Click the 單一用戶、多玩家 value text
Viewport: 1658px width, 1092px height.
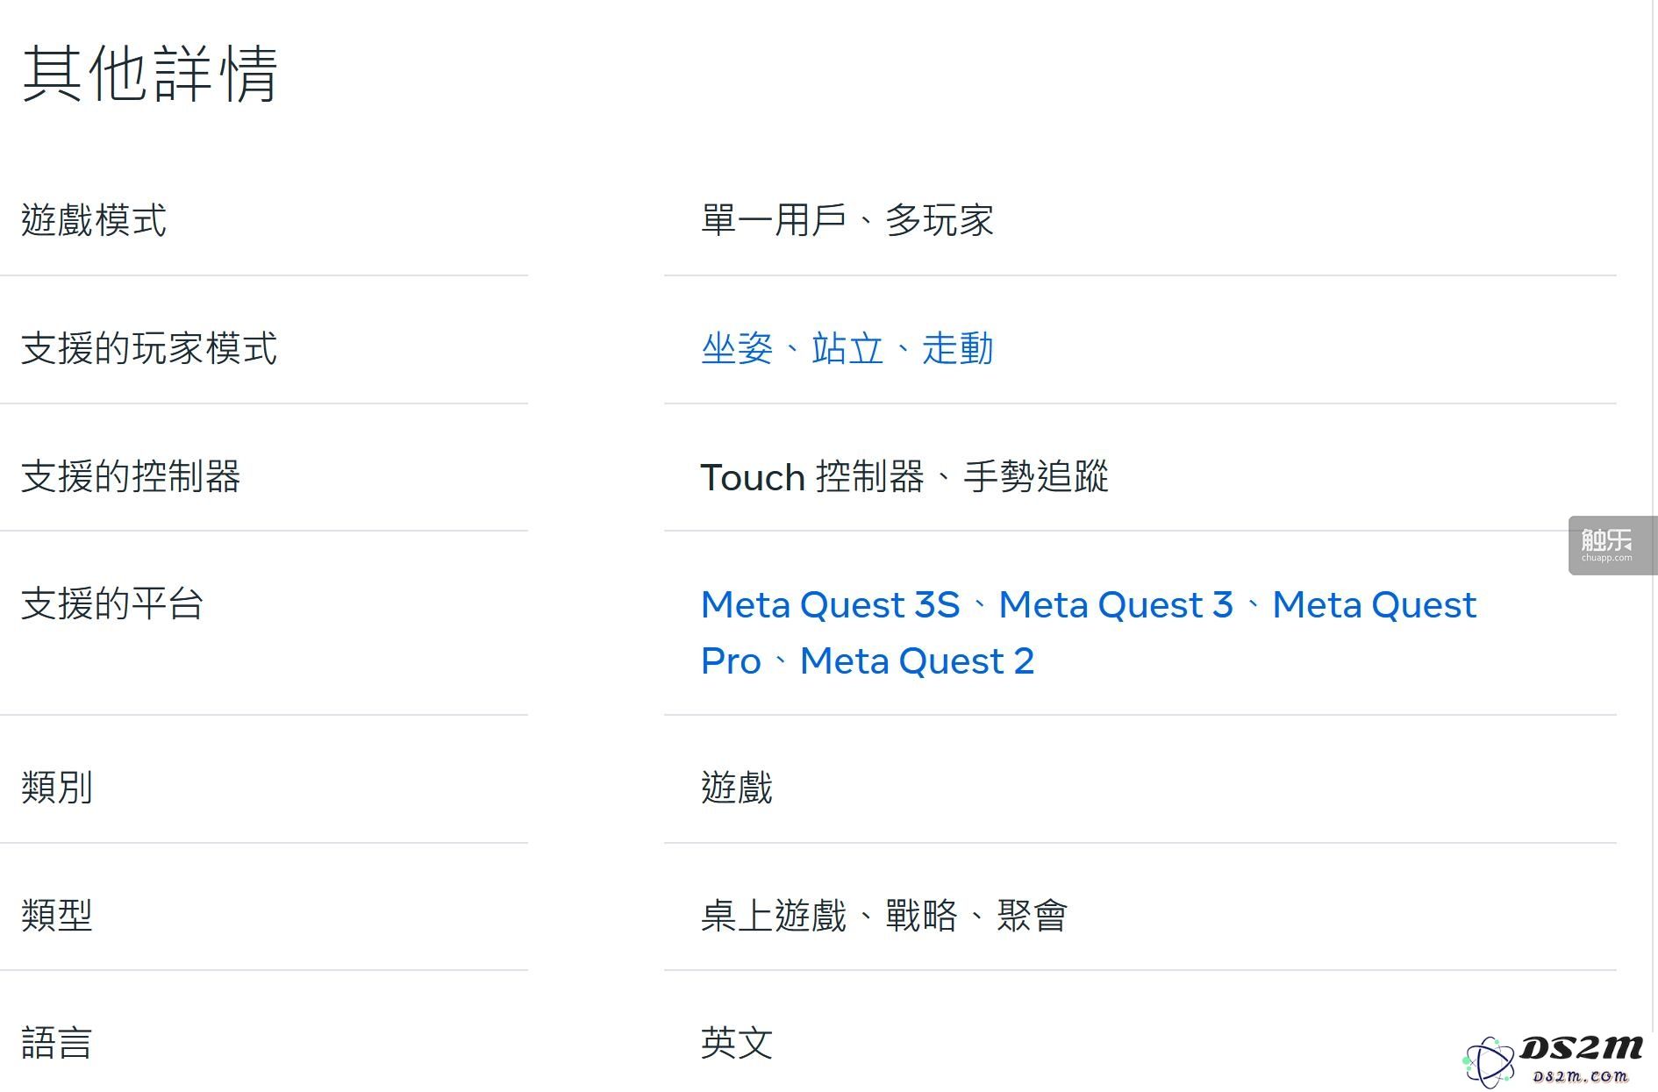[847, 220]
